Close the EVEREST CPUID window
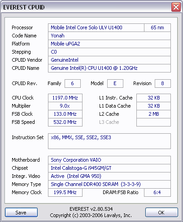 pos(176,7)
